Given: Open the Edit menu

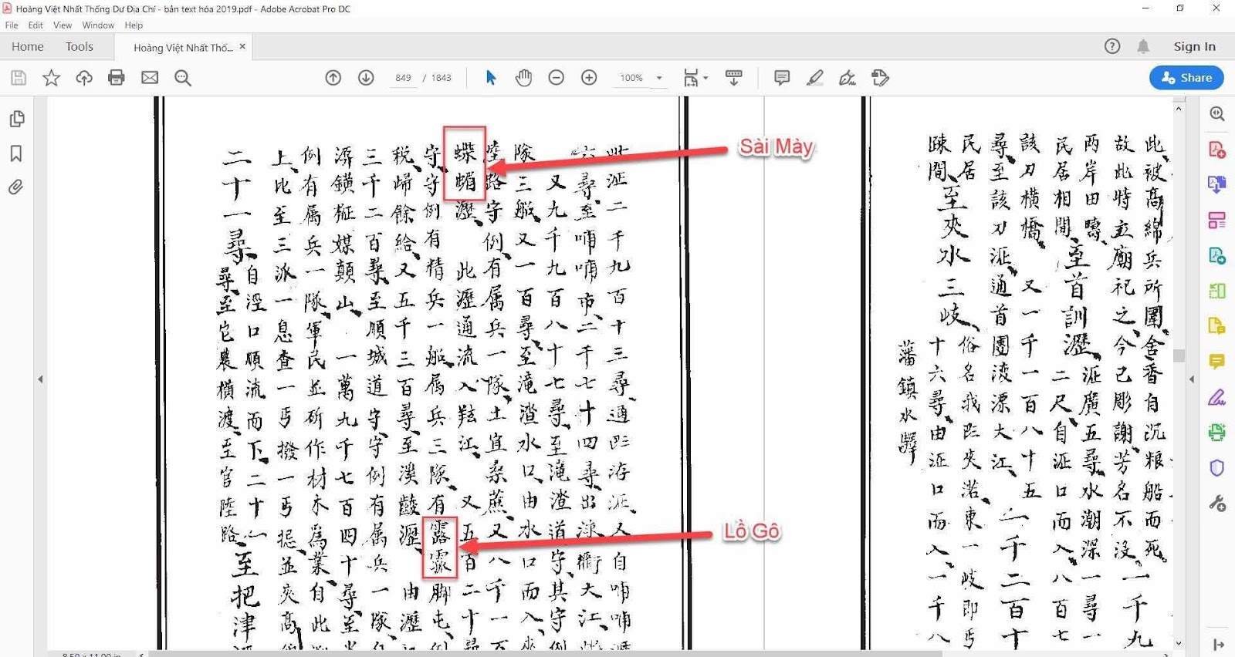Looking at the screenshot, I should pos(36,25).
